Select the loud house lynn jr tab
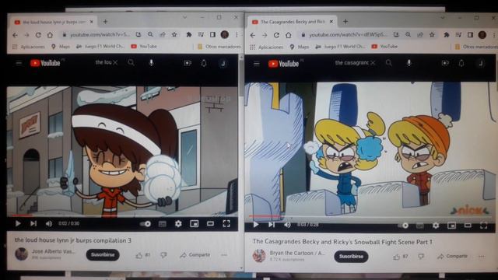498x280 pixels. coord(54,22)
